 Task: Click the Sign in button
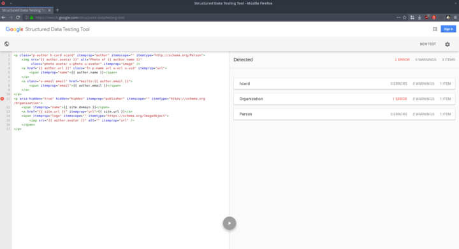point(448,29)
